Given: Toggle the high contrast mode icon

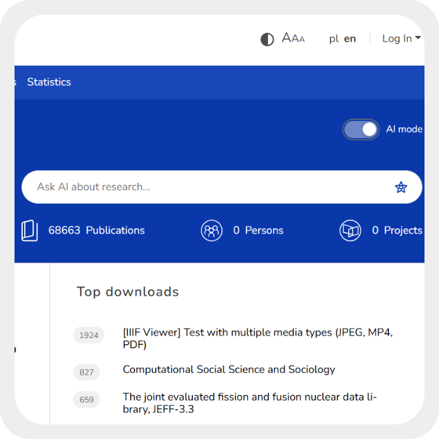Looking at the screenshot, I should click(x=267, y=39).
